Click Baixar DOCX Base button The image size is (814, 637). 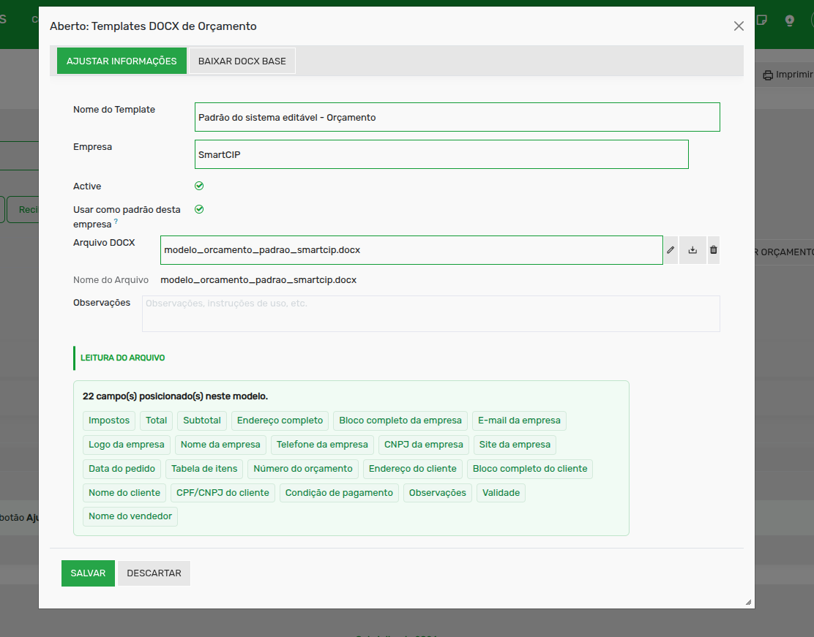point(242,61)
